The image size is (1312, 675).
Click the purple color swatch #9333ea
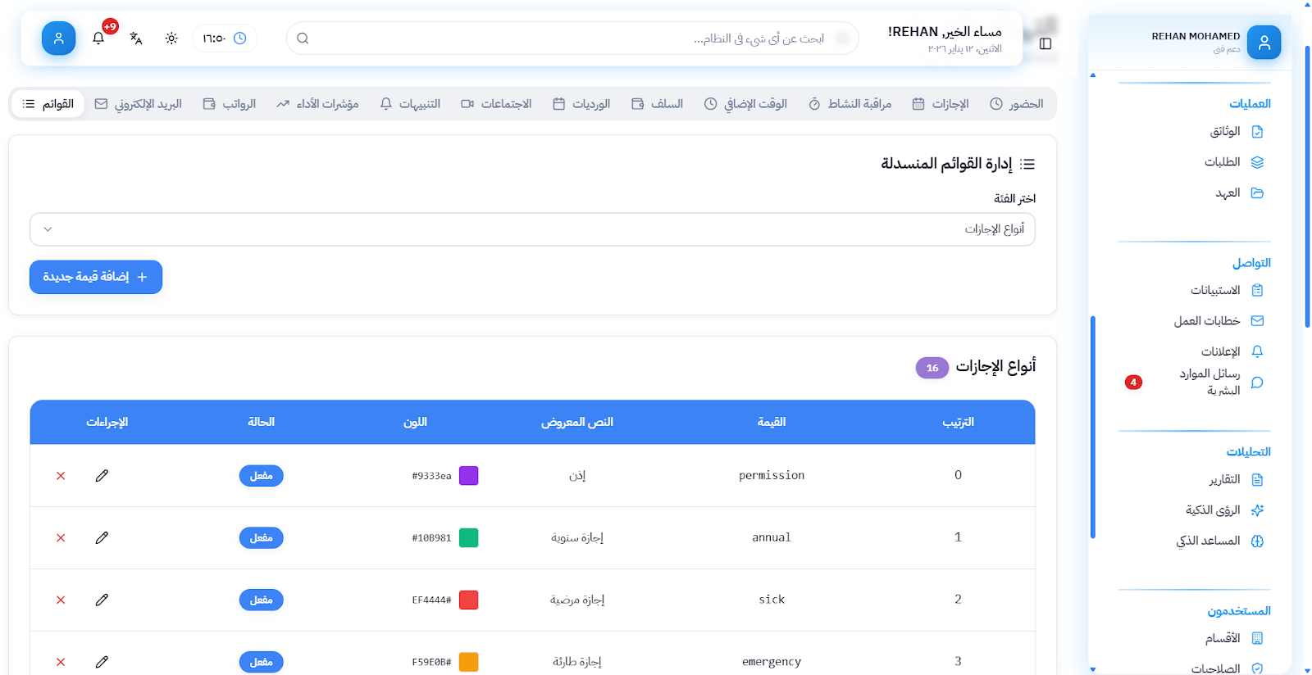tap(468, 476)
